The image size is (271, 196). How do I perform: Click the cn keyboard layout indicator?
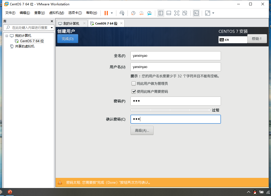click(233, 40)
